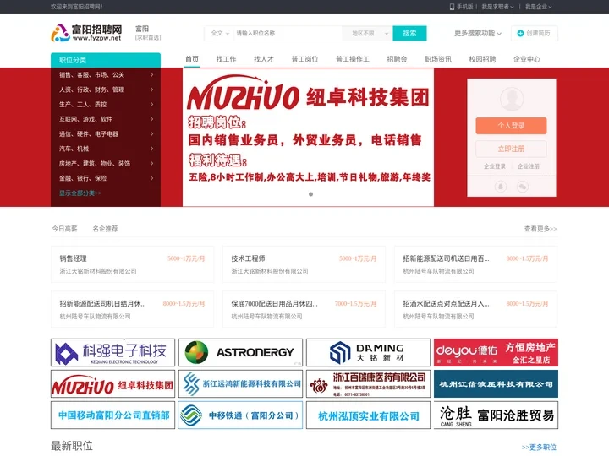
Task: Open 浙江百瑞康医药有限公司 logo
Action: [368, 384]
